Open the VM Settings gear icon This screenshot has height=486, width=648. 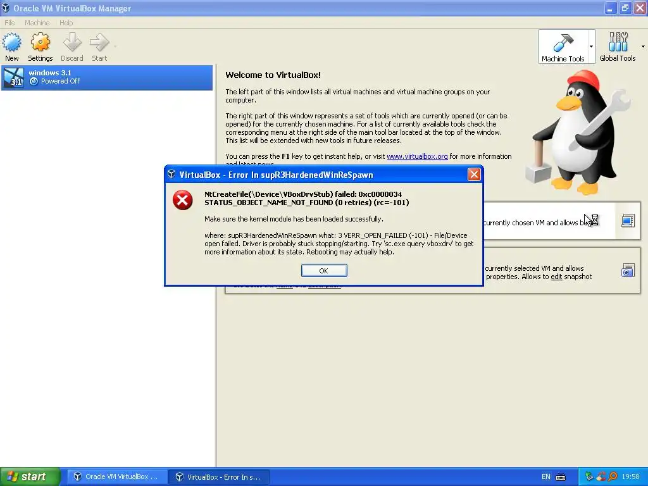40,42
